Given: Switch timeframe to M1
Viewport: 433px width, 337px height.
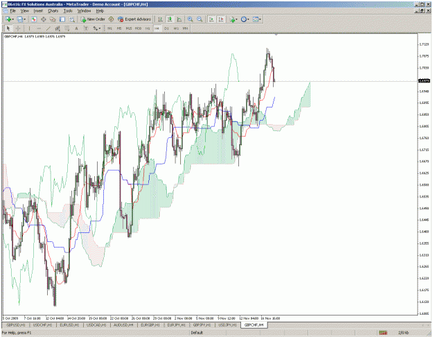Looking at the screenshot, I should [x=109, y=28].
